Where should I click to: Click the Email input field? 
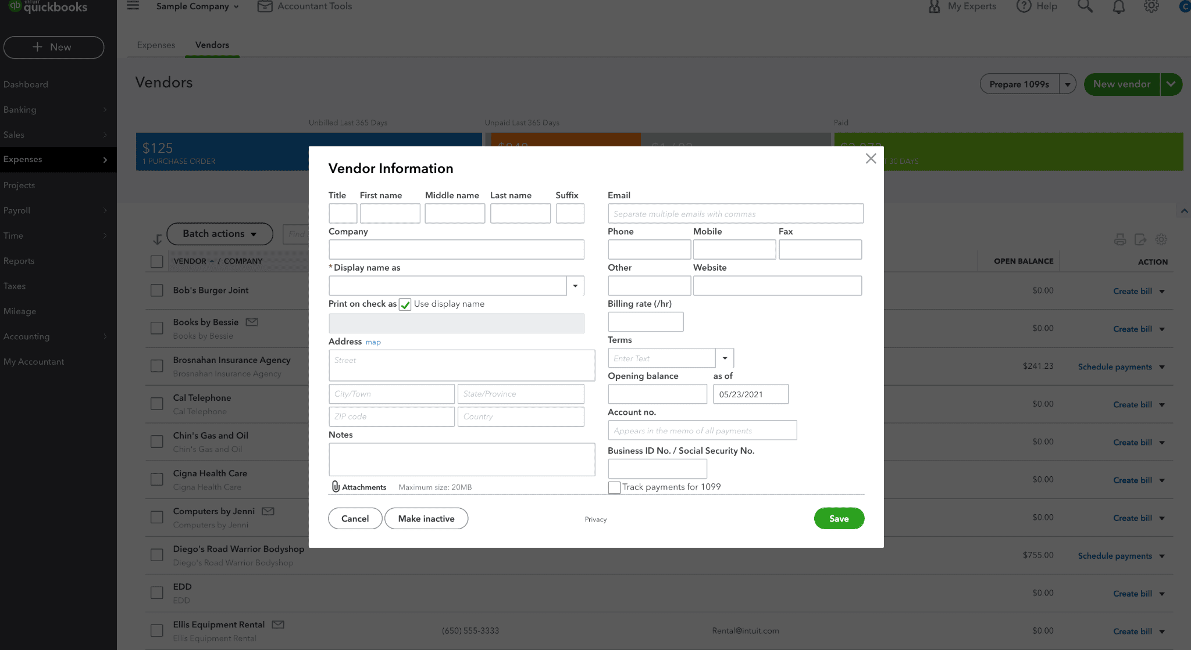(x=735, y=213)
